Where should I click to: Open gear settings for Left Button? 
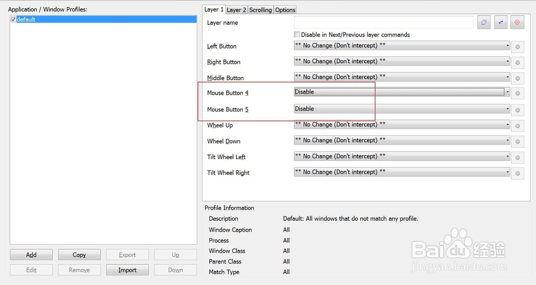tap(518, 47)
